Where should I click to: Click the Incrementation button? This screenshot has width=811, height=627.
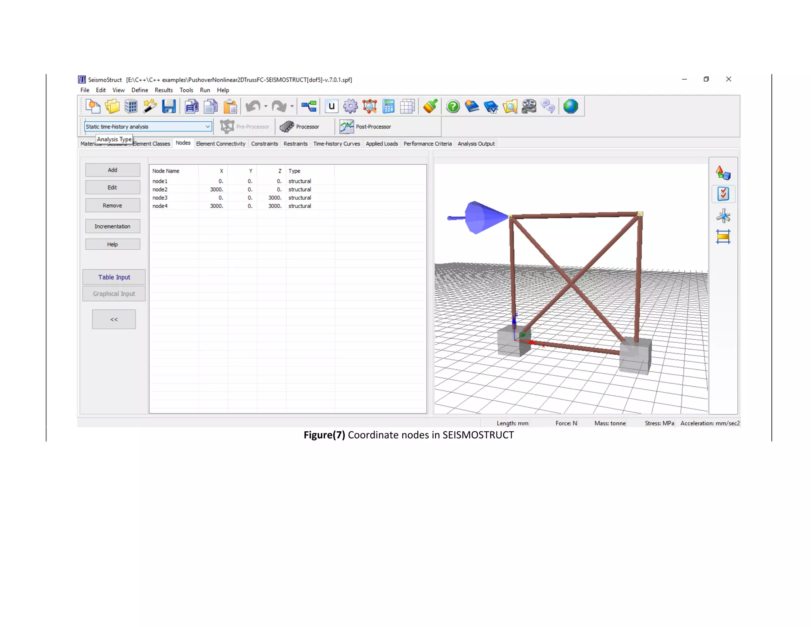[112, 226]
